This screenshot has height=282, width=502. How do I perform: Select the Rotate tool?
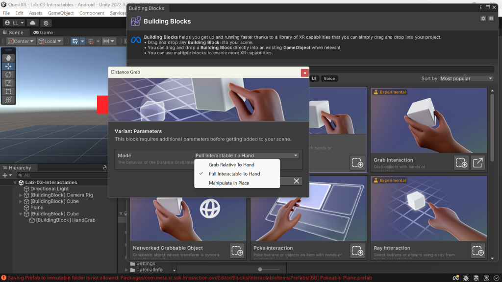[8, 74]
